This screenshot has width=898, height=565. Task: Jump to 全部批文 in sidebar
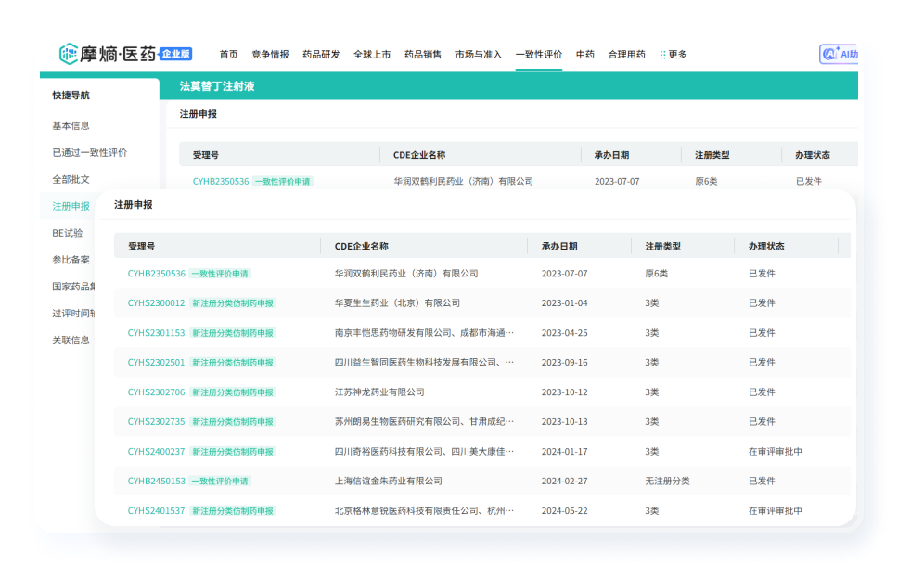coord(71,179)
